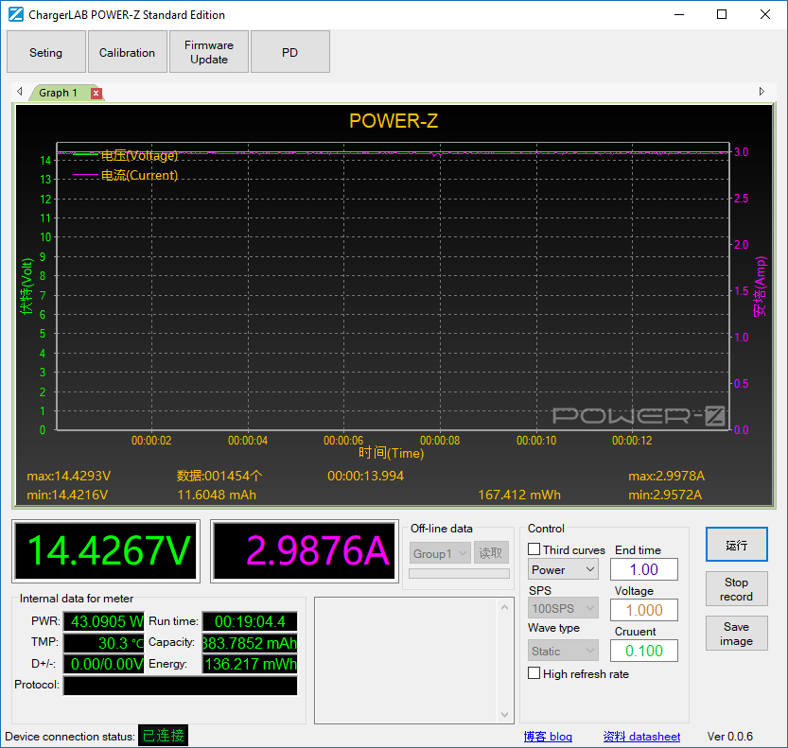The image size is (788, 748).
Task: Open the Seting panel
Action: coord(45,52)
